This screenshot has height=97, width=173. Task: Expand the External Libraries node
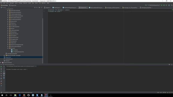1,63
